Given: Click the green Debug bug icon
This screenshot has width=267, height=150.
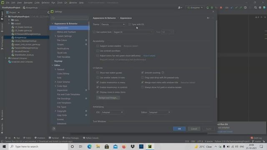Looking at the screenshot, I should coord(212,7).
